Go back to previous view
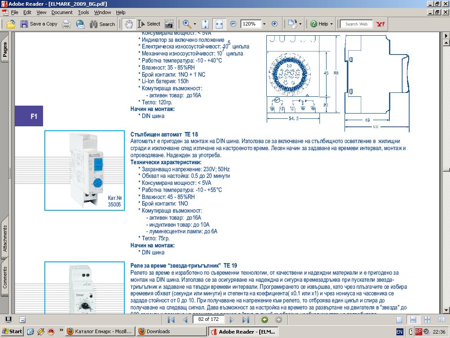The height and width of the screenshot is (338, 450). [x=265, y=320]
